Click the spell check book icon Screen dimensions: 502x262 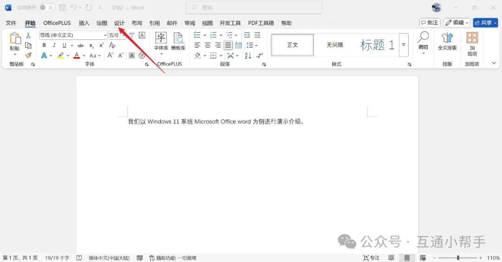pos(79,258)
